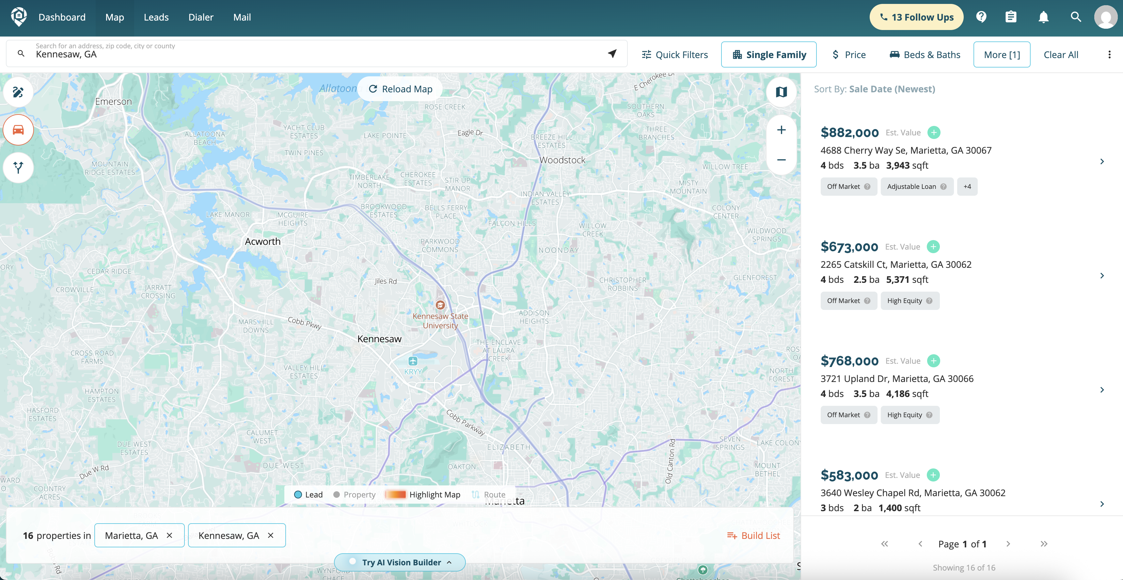Show High Equity info on Catskill Ct listing
Screen dimensions: 1123x580
pyautogui.click(x=929, y=301)
